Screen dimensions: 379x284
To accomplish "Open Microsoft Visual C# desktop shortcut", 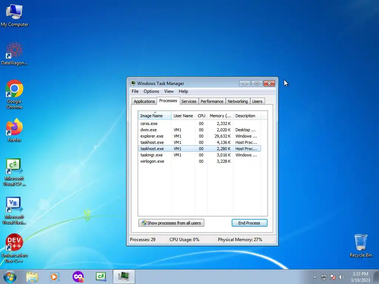I will 14,172.
